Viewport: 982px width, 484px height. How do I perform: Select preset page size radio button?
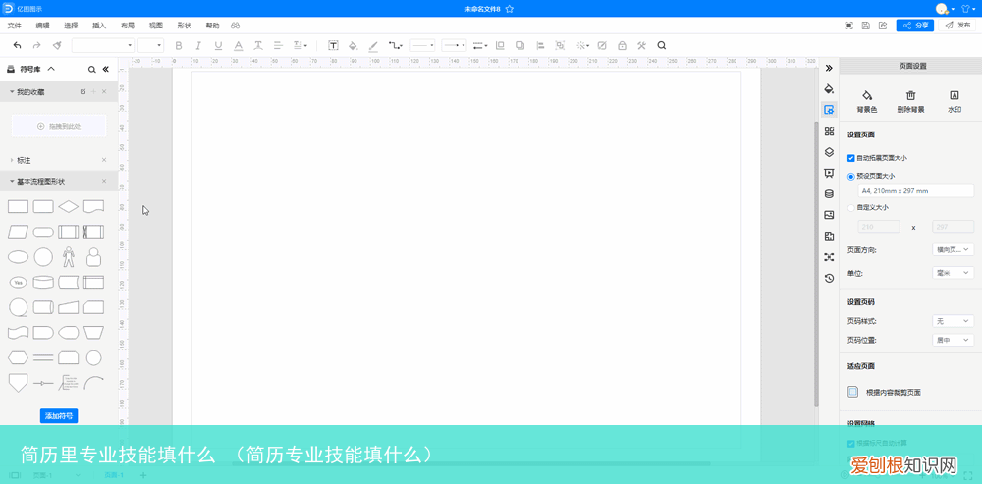tap(851, 177)
